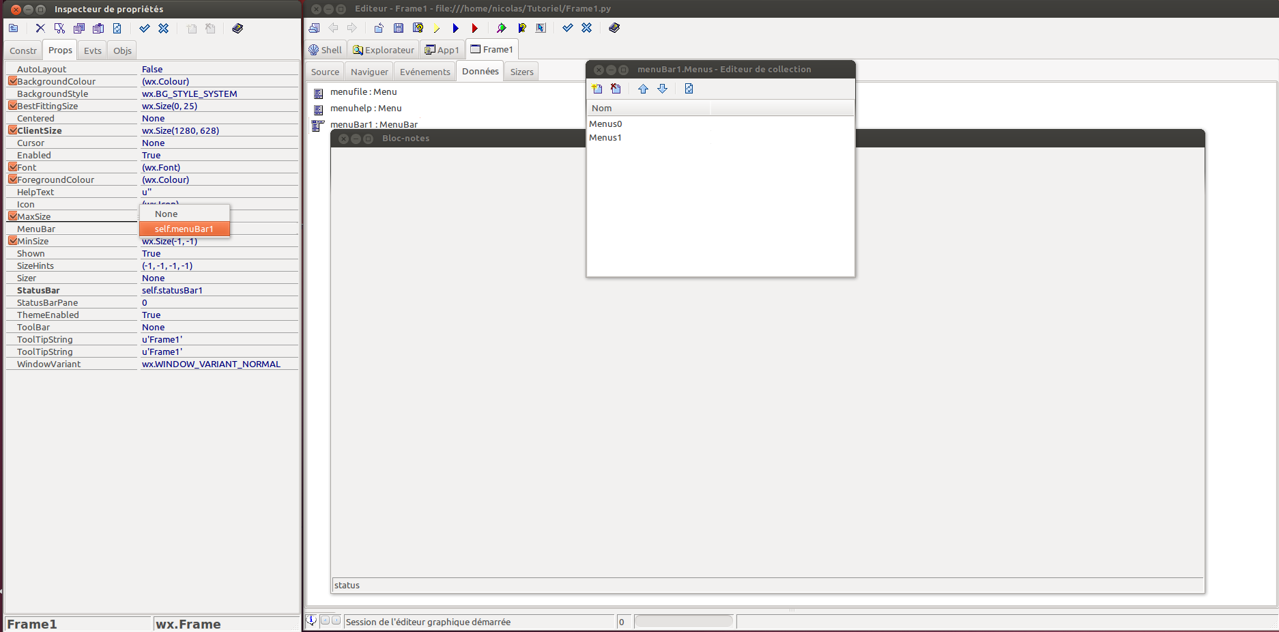Screen dimensions: 1279x632
Task: Toggle the BackgroundColour property checkbox
Action: point(12,81)
